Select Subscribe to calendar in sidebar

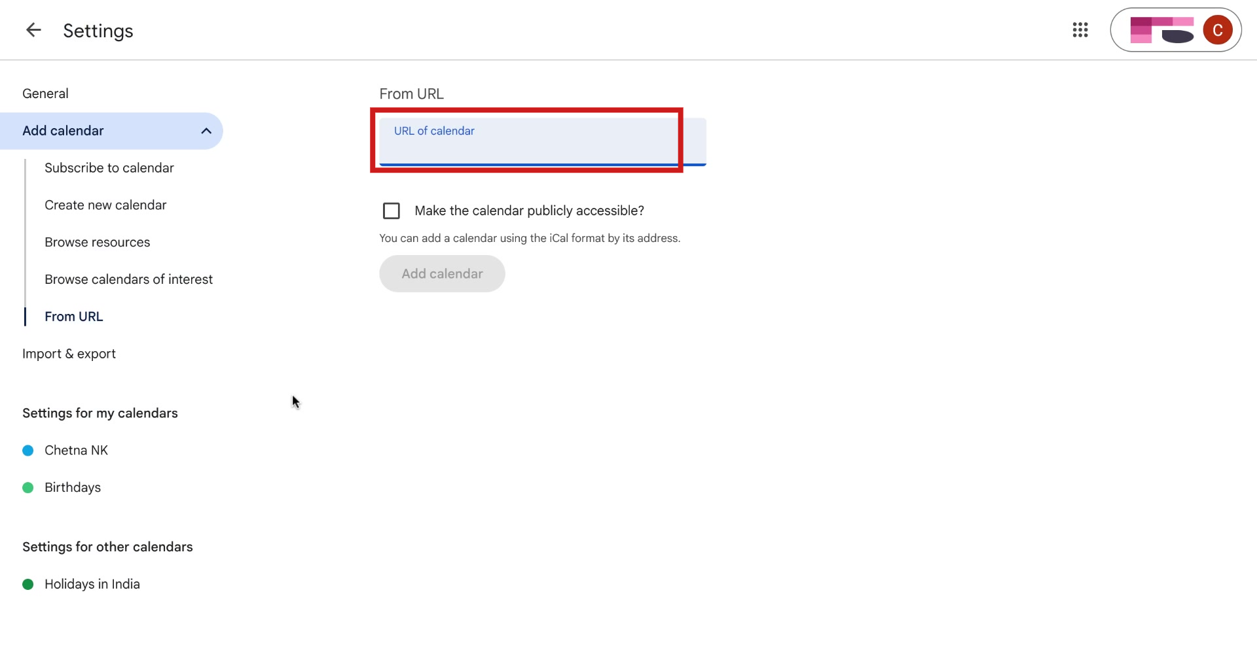(109, 167)
